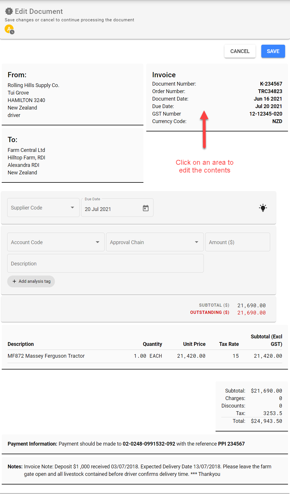290x494 pixels.
Task: Click the Invoice details panel to edit
Action: (217, 98)
